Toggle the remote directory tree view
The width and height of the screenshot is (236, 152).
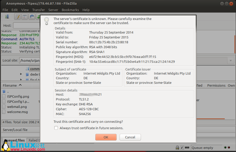[x=32, y=16]
